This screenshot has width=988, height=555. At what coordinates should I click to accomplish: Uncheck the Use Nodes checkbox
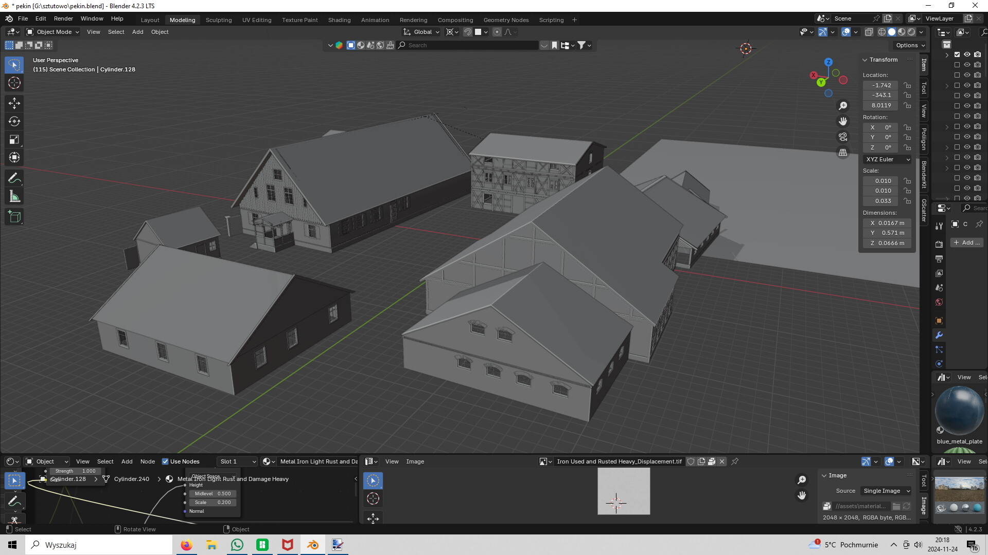pos(165,461)
